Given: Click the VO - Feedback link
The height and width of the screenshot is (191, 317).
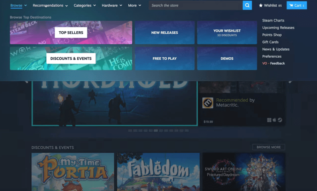Looking at the screenshot, I should click(274, 63).
